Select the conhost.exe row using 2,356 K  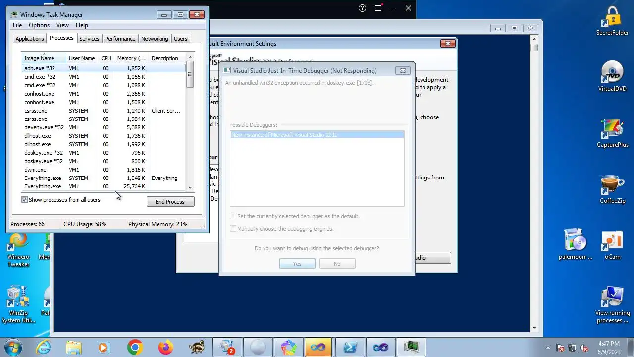104,94
